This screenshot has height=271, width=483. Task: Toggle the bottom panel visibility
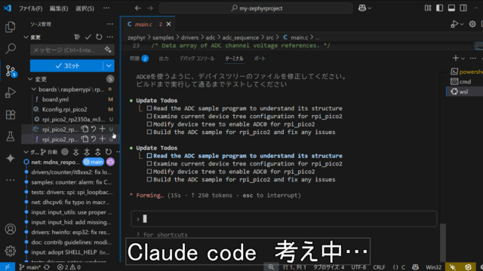[451, 8]
